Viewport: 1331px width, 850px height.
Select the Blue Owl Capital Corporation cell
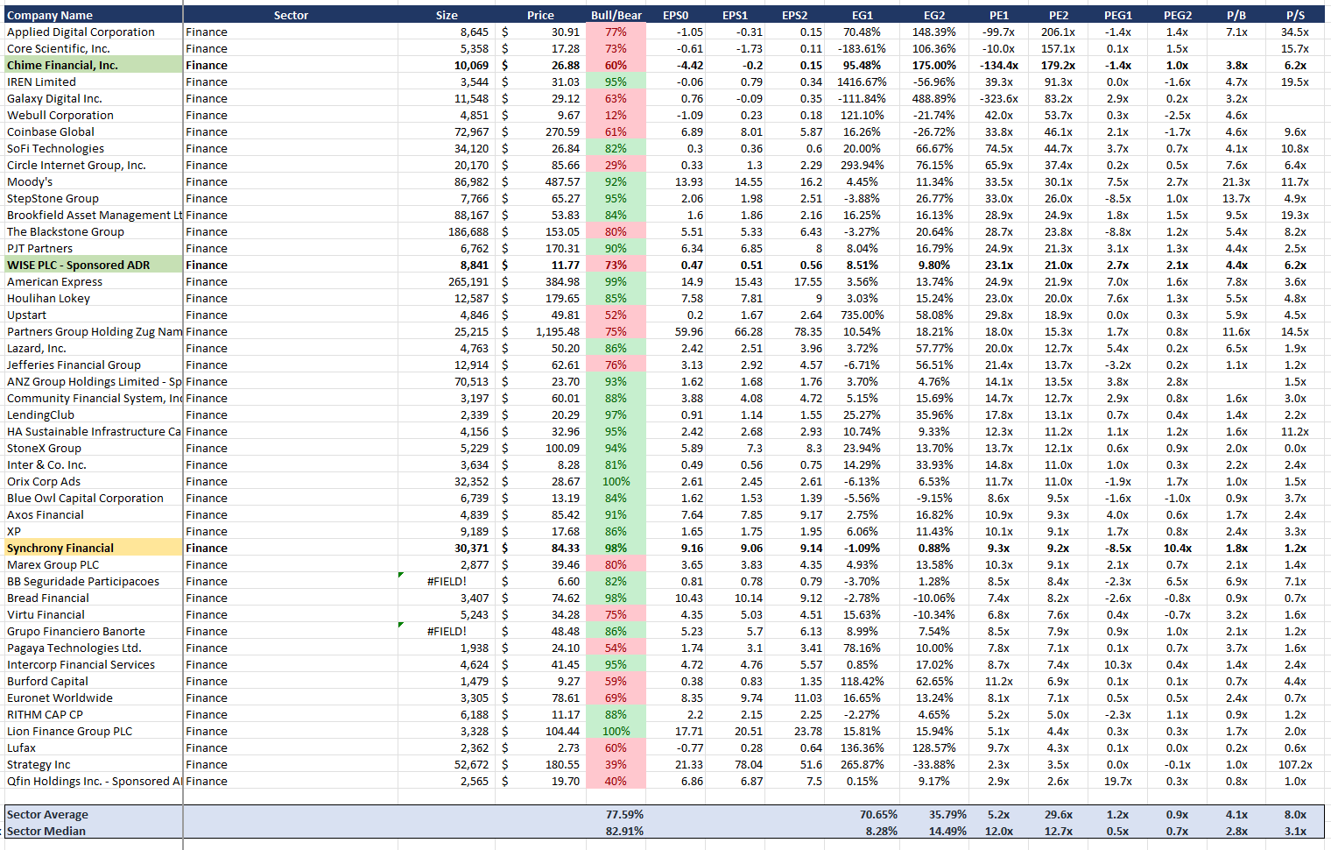click(93, 498)
